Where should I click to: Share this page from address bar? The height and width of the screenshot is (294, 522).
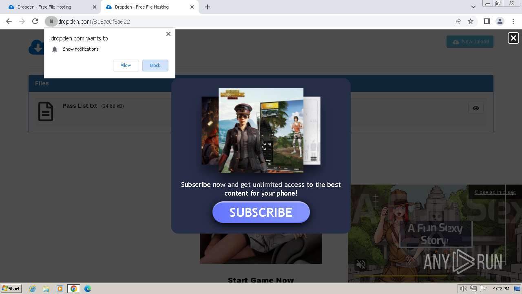click(458, 21)
